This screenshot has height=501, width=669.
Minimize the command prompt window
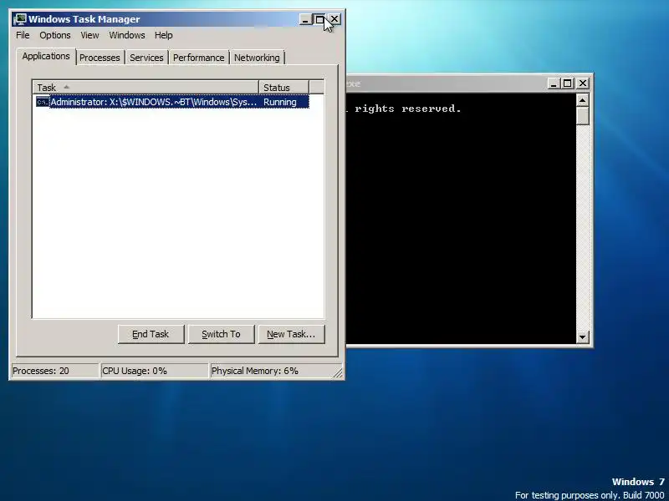click(x=554, y=83)
